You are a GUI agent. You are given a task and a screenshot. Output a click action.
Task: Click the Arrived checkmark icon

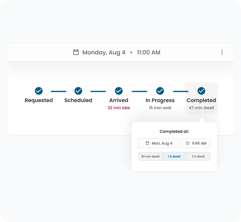119,91
